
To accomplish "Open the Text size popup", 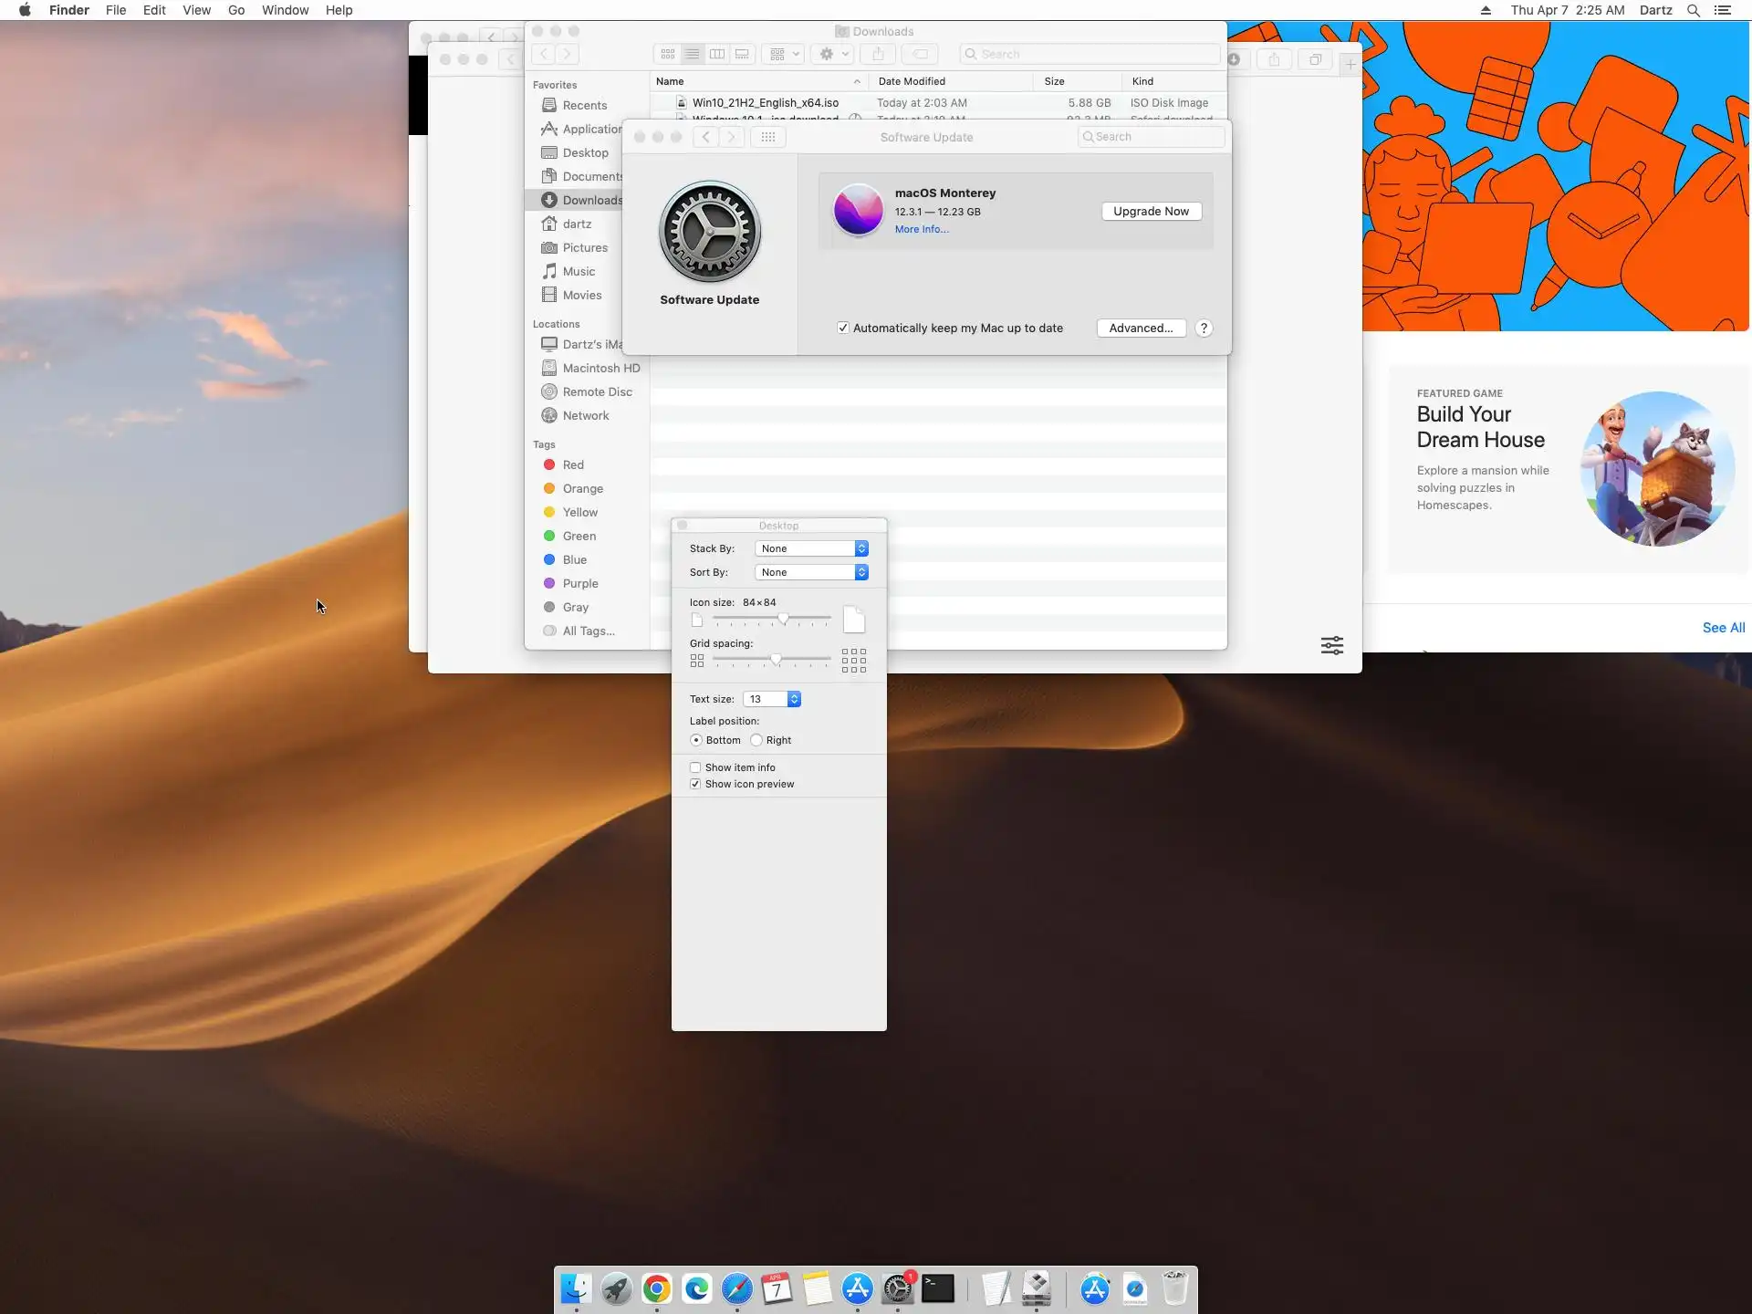I will click(772, 699).
